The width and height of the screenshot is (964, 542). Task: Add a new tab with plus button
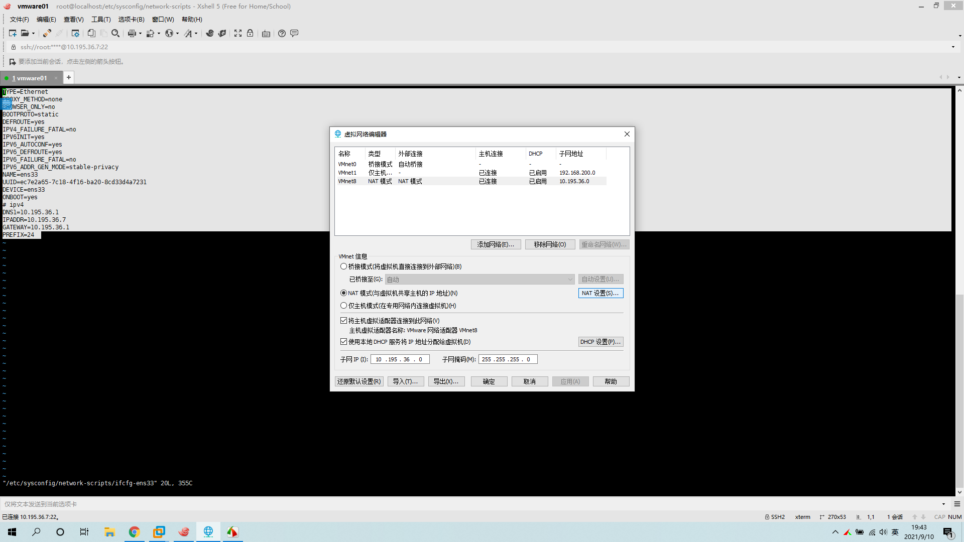[x=69, y=77]
